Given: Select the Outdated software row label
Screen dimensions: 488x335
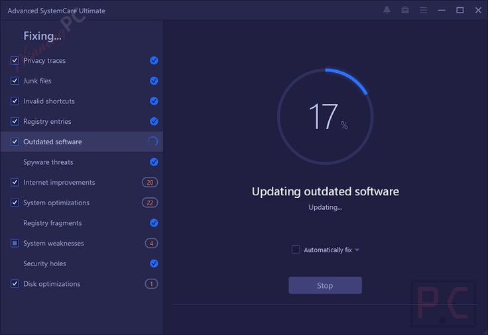Looking at the screenshot, I should [52, 142].
